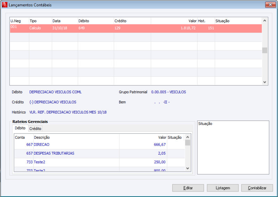This screenshot has height=197, width=278.
Task: Close the Lançamentos Contábeis window
Action: (270, 5)
